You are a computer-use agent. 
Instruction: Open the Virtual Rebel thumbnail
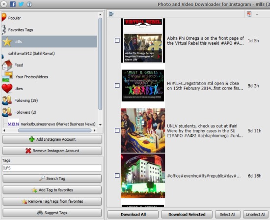pyautogui.click(x=143, y=40)
